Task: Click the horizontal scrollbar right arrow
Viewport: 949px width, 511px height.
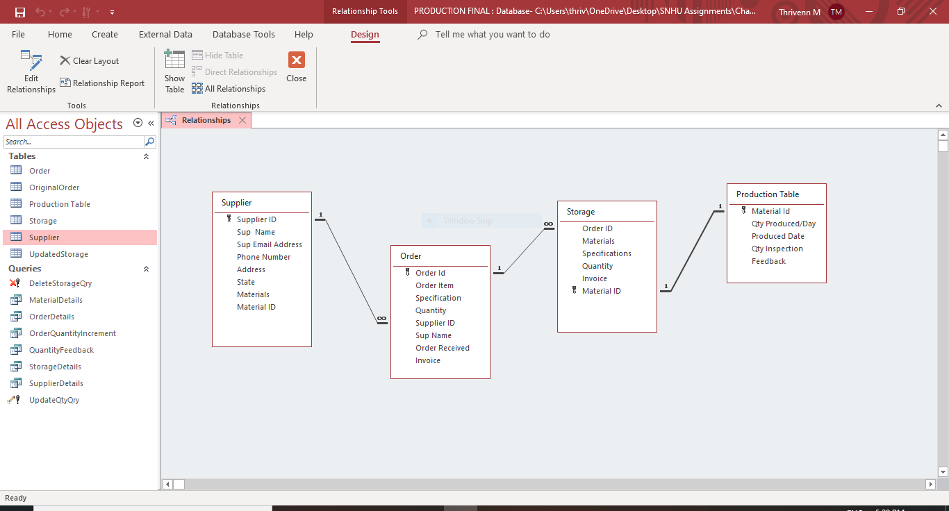Action: pos(931,484)
